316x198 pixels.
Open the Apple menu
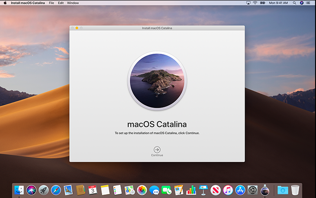tap(5, 3)
